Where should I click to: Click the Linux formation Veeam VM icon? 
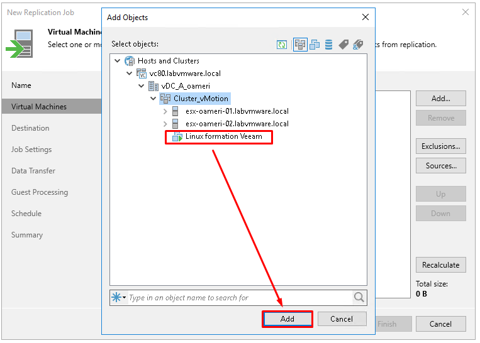[x=177, y=136]
